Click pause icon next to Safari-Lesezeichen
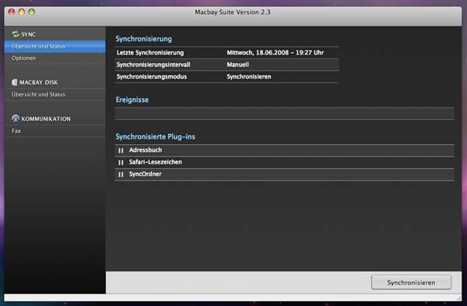The width and height of the screenshot is (467, 306). (x=121, y=163)
